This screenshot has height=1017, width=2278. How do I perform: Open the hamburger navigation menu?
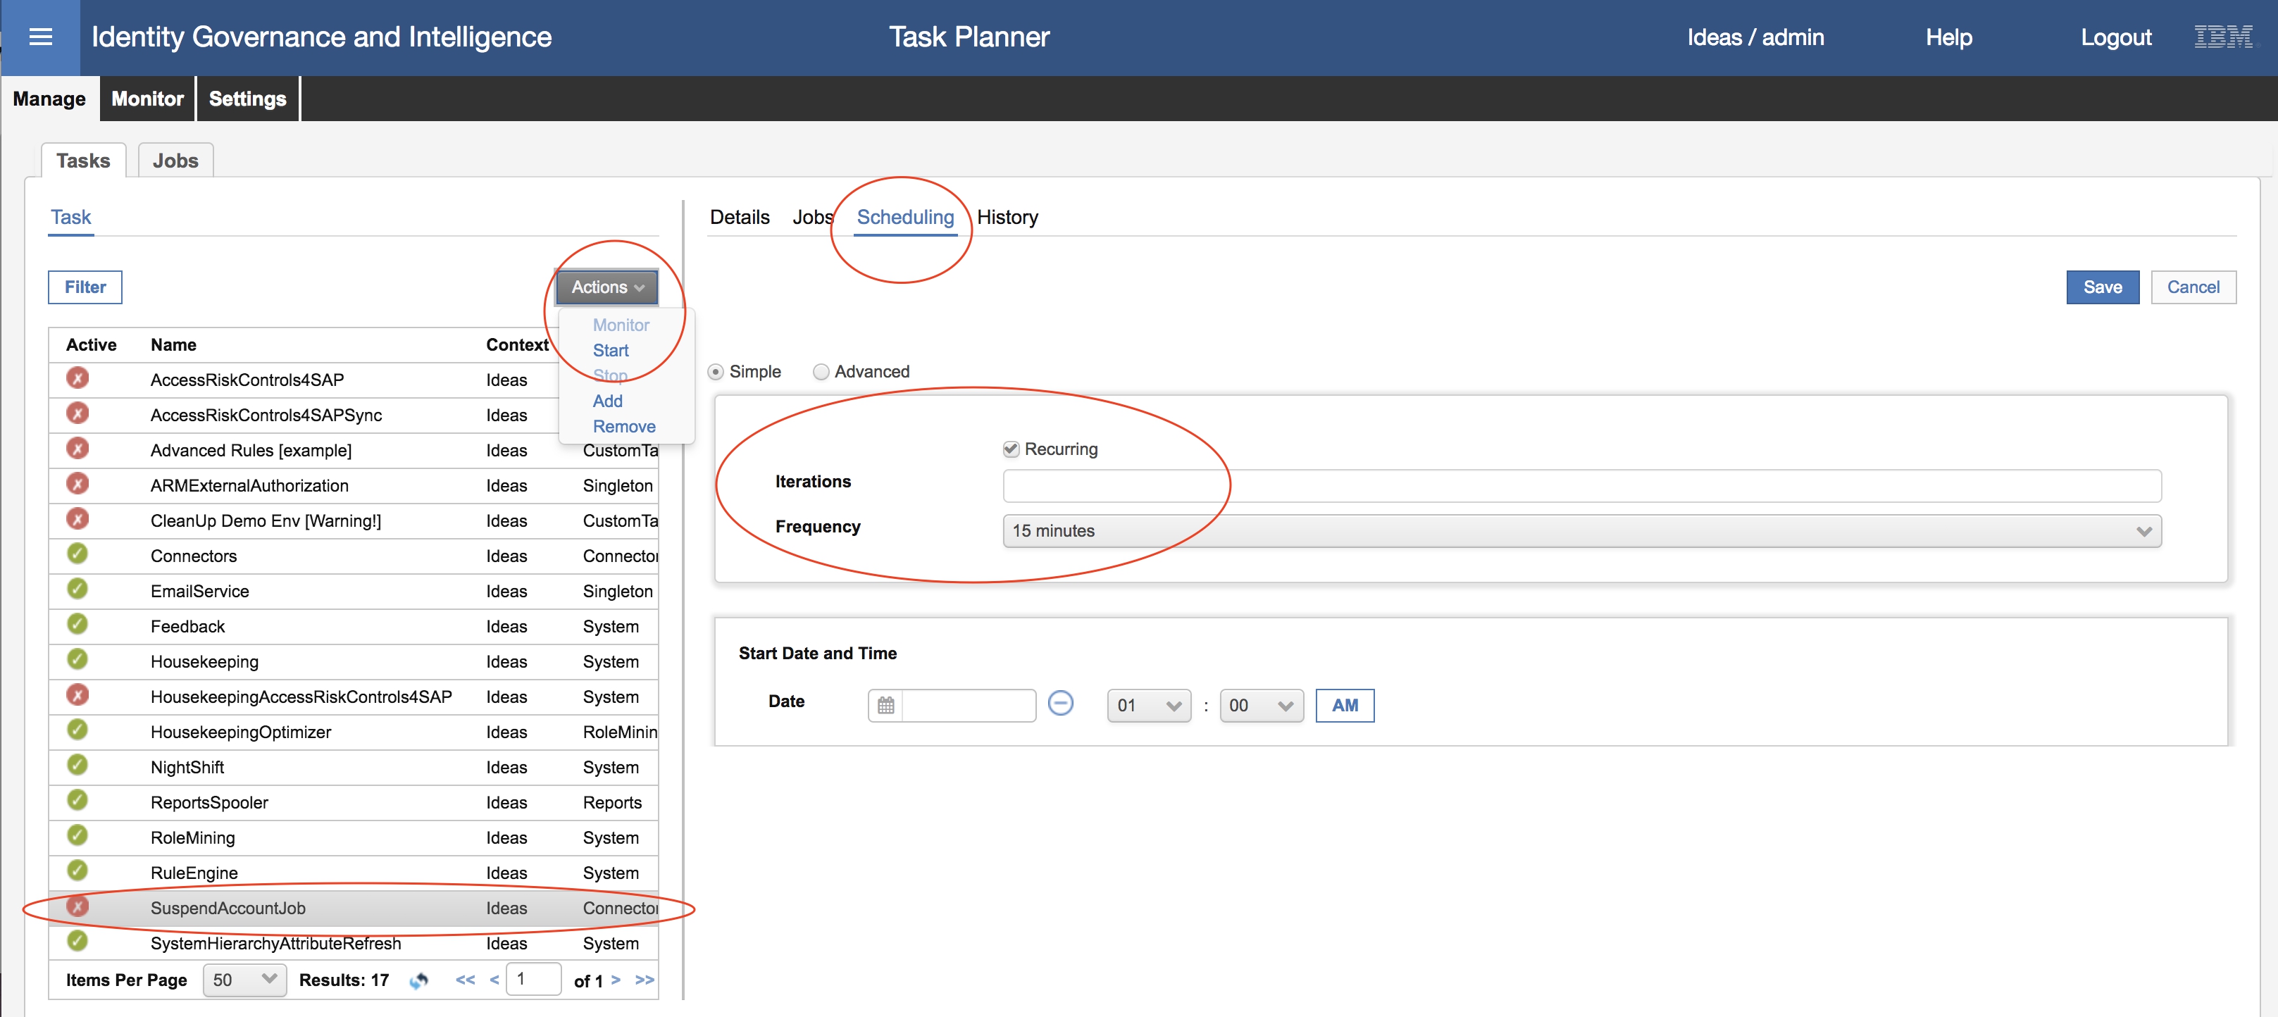tap(41, 37)
